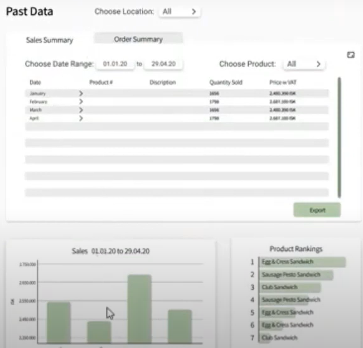Expand the March row
Screen dimensions: 363x348
[81, 110]
